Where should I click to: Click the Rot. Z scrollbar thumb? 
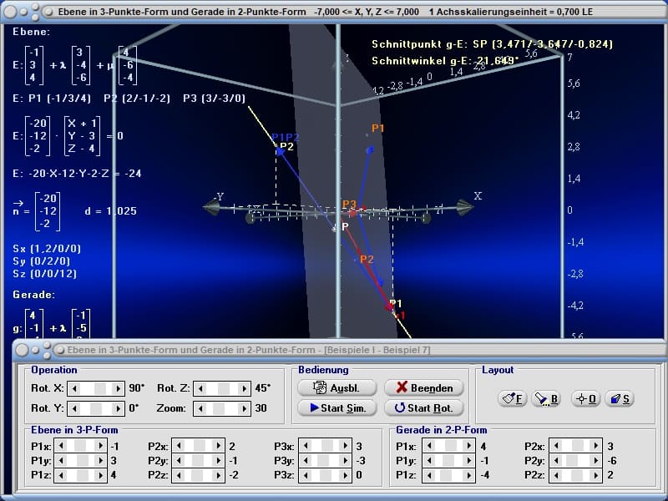224,388
